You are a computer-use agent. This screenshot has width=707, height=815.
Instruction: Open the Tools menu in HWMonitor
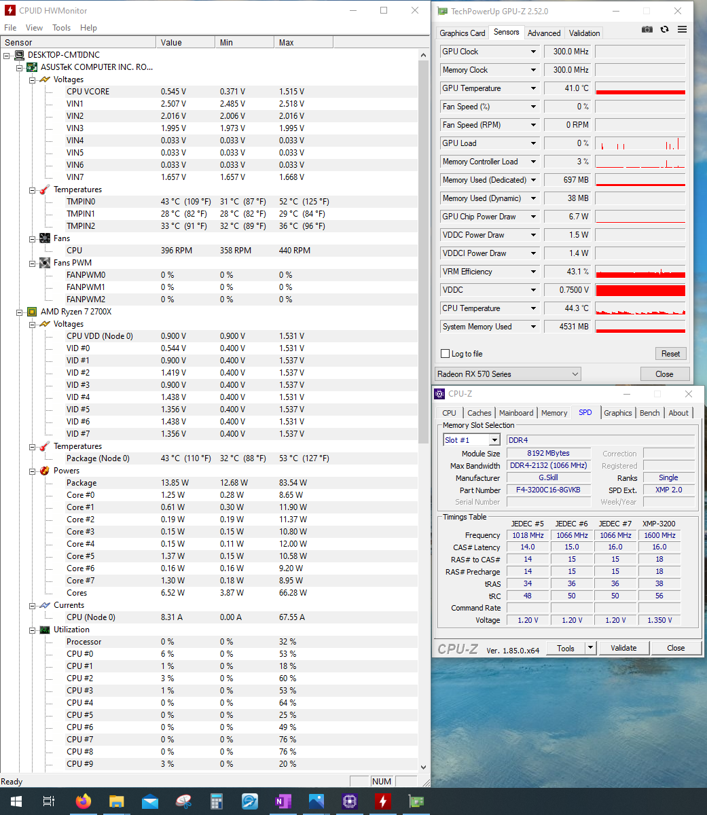click(x=62, y=28)
